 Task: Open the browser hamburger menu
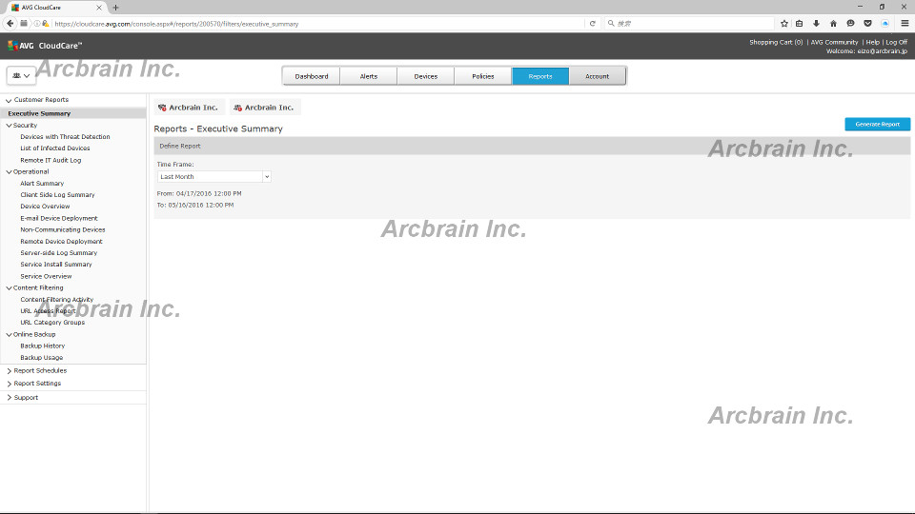pos(905,23)
